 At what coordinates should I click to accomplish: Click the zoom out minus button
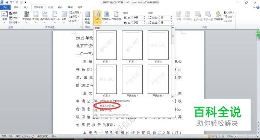[236, 136]
